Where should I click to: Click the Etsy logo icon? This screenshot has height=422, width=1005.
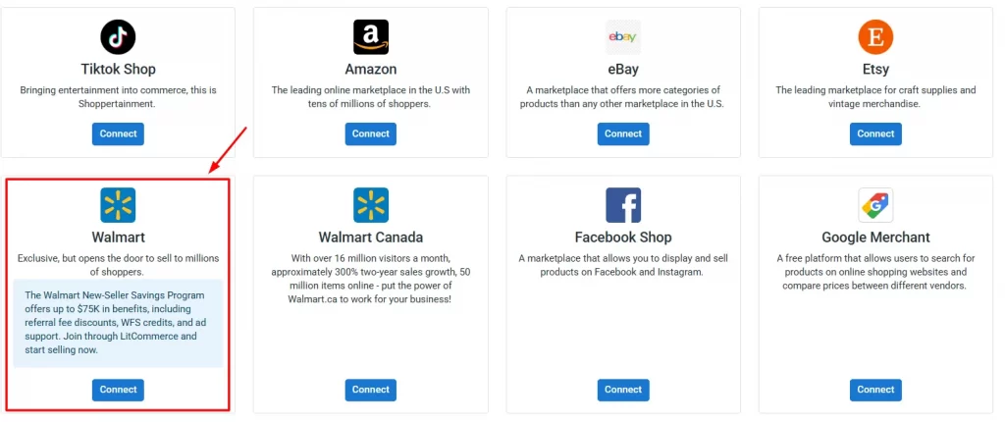point(875,37)
